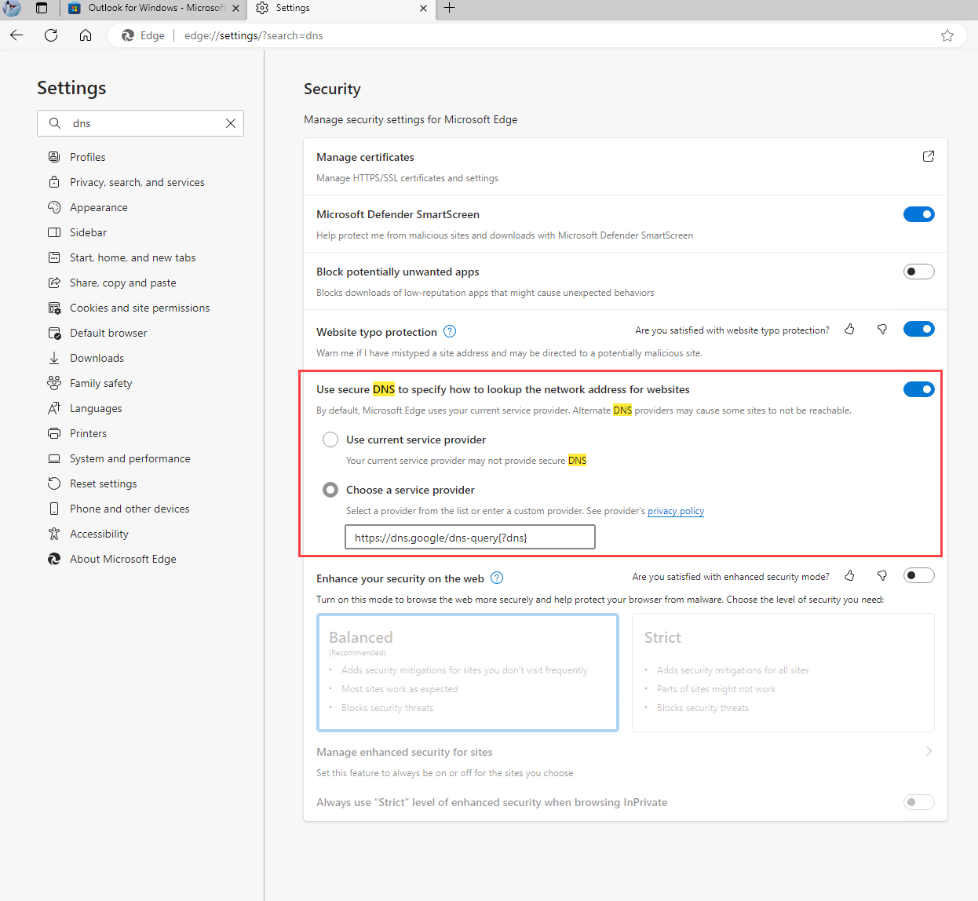Open Sidebar settings page
The height and width of the screenshot is (901, 978).
tap(88, 232)
